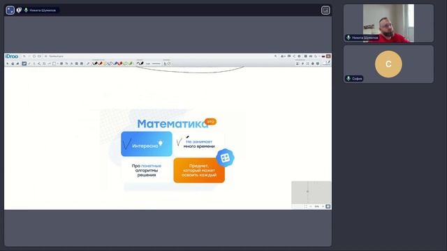This screenshot has height=251, width=447.
Task: Click the orange это badge
Action: pyautogui.click(x=211, y=121)
